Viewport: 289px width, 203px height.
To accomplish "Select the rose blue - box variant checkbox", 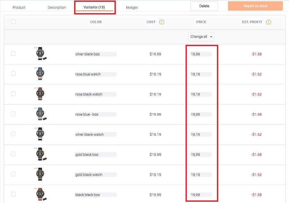I will (x=13, y=114).
